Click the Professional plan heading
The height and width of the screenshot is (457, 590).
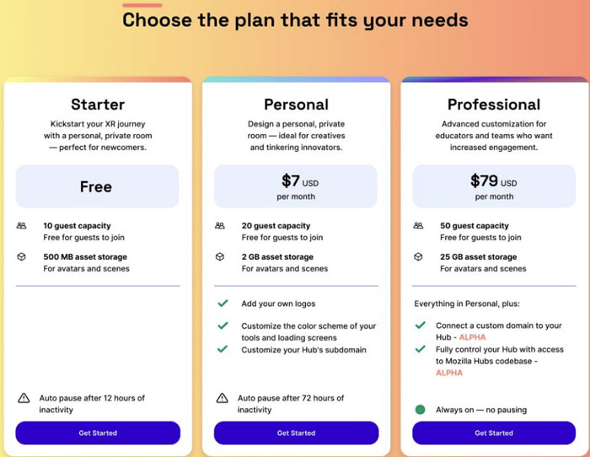click(x=494, y=105)
